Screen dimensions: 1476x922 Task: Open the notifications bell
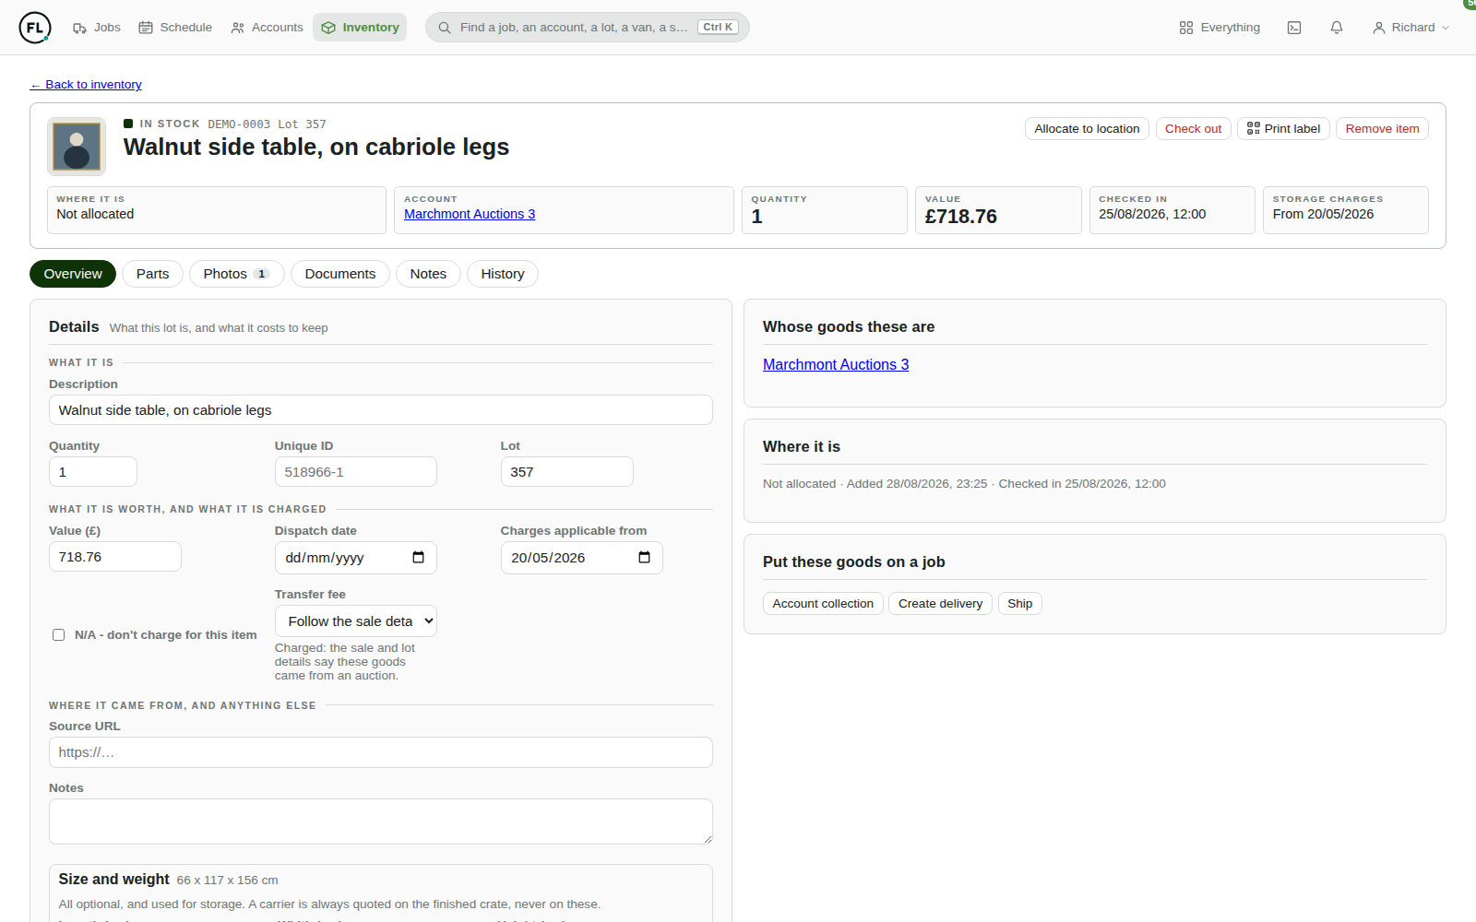pos(1337,28)
